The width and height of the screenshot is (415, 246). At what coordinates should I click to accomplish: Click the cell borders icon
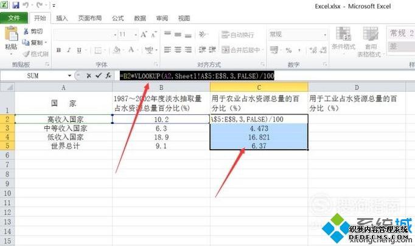[98, 50]
